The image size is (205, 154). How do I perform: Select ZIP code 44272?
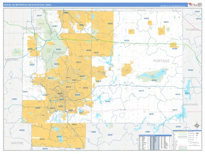(x=141, y=91)
